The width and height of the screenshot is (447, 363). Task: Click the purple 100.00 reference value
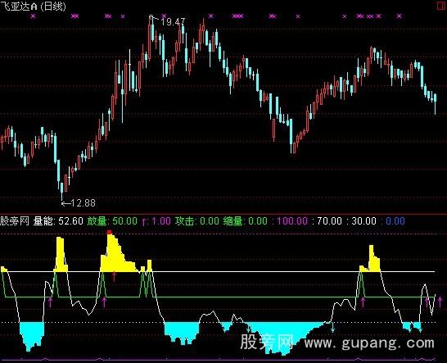click(292, 221)
